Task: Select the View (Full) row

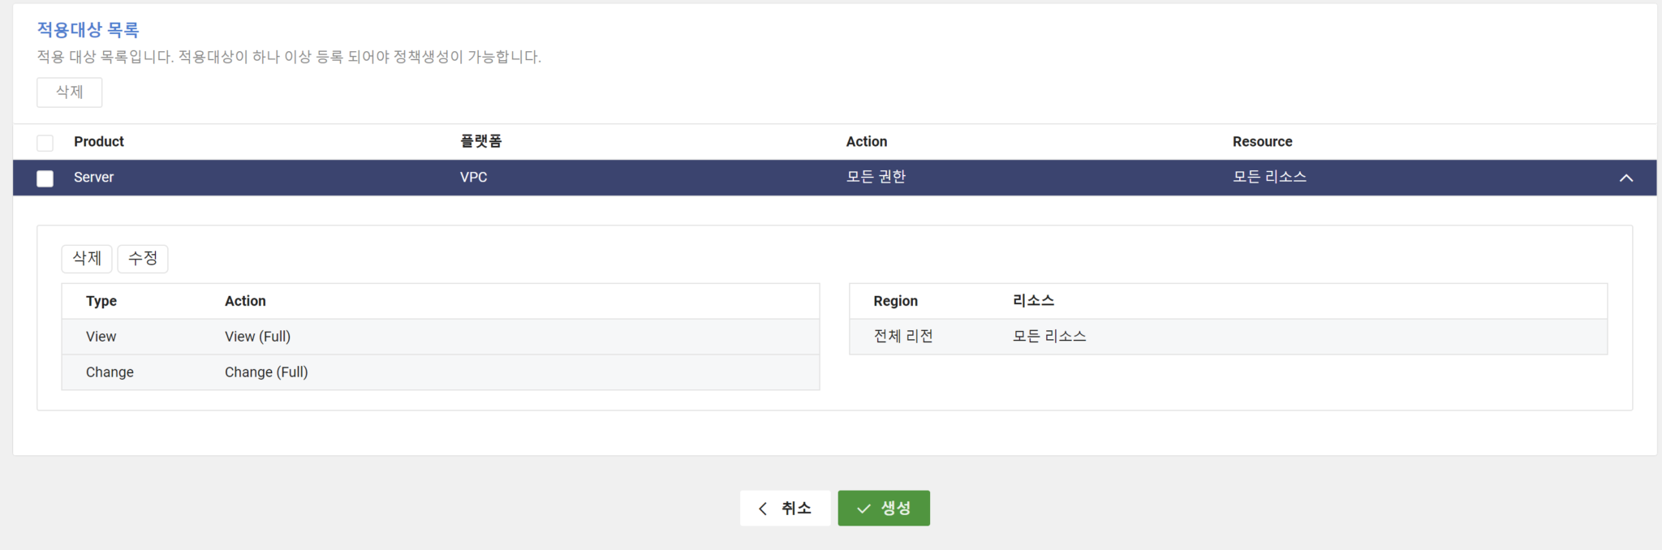Action: pos(258,336)
